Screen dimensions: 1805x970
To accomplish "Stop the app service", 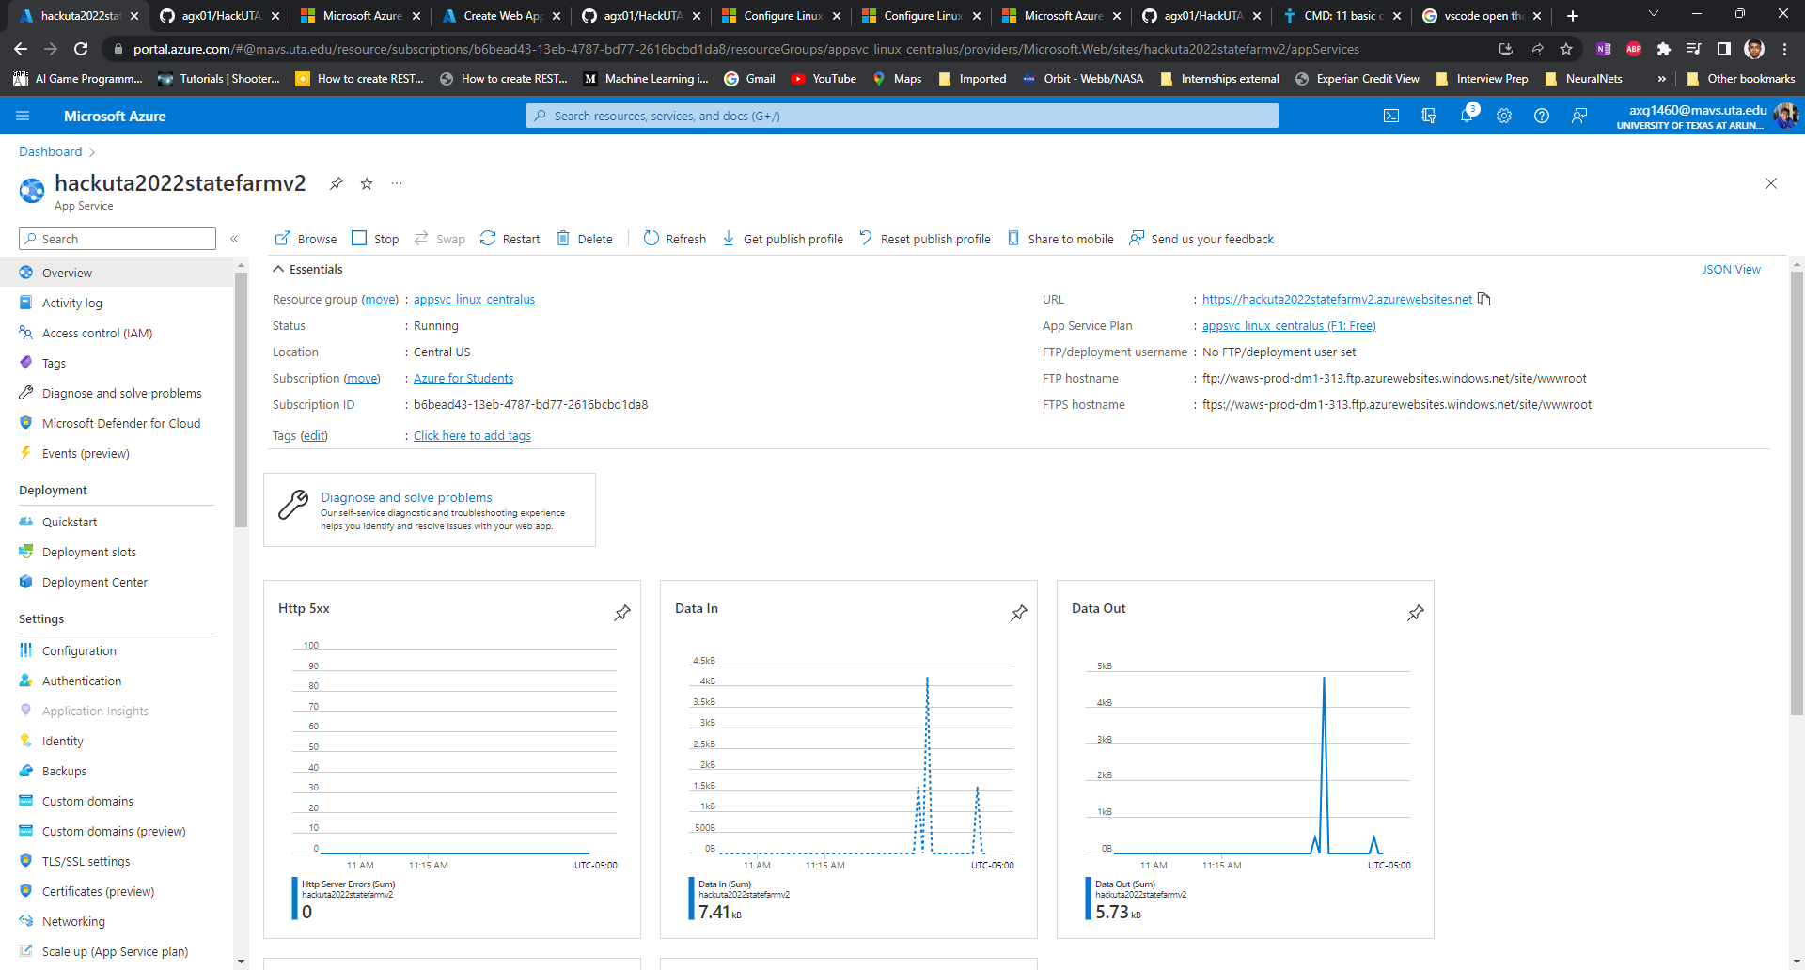I will click(x=375, y=239).
